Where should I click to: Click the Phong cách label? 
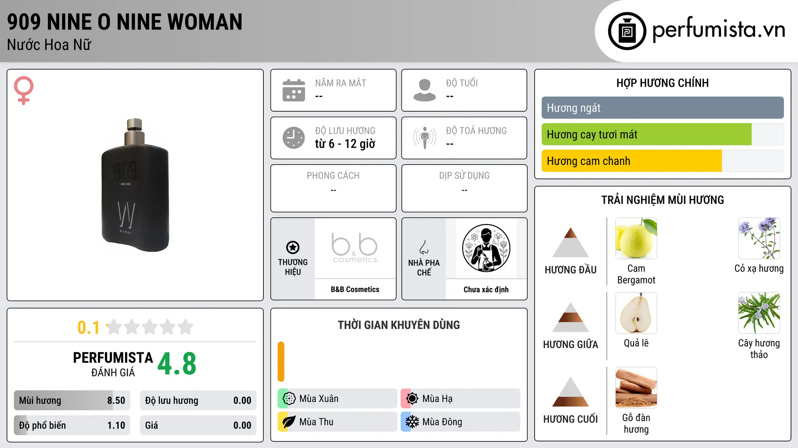point(333,176)
